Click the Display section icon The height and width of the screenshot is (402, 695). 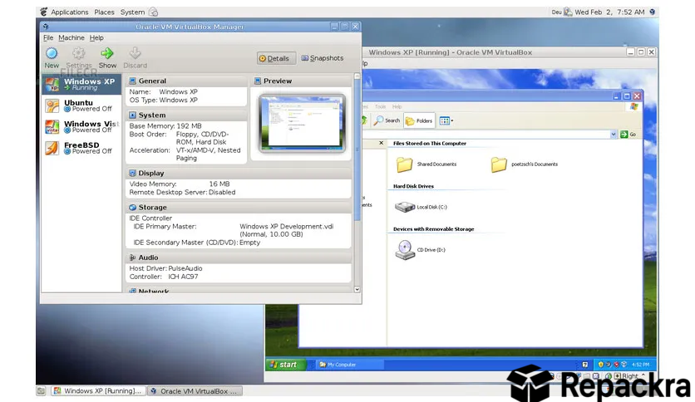tap(132, 173)
